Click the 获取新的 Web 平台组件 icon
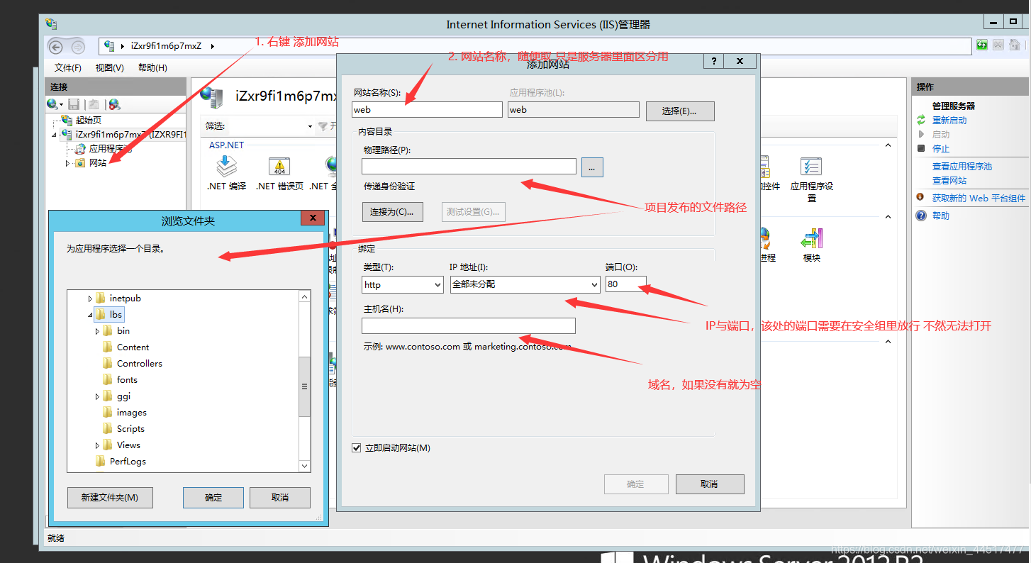1031x563 pixels. [x=920, y=198]
